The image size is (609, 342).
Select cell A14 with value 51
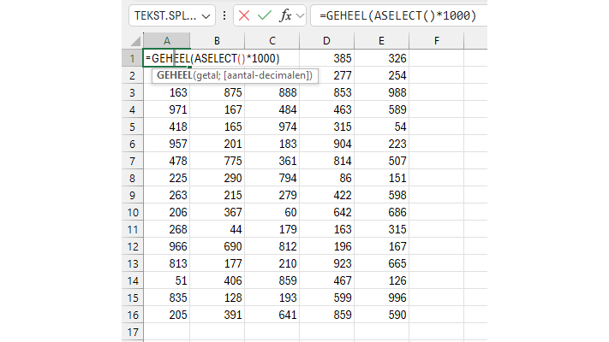tap(167, 280)
